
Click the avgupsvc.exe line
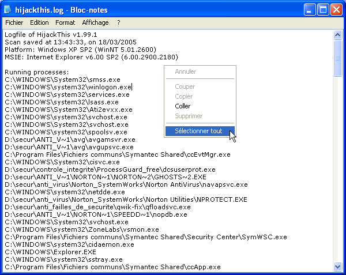69,148
